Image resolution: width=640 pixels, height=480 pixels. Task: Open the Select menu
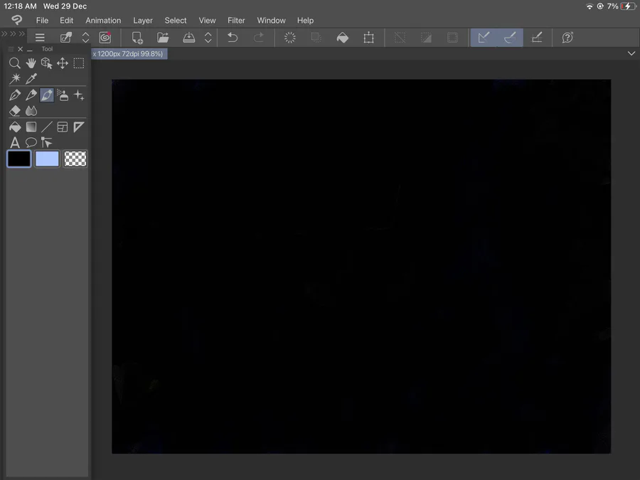(176, 21)
